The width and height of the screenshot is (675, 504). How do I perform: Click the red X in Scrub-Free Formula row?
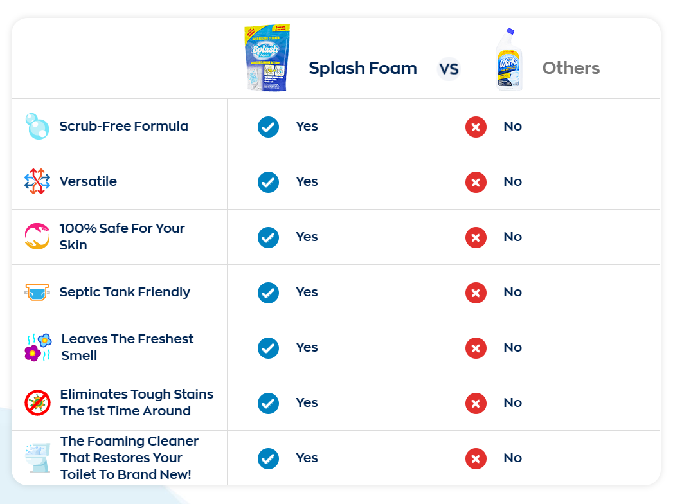coord(476,127)
